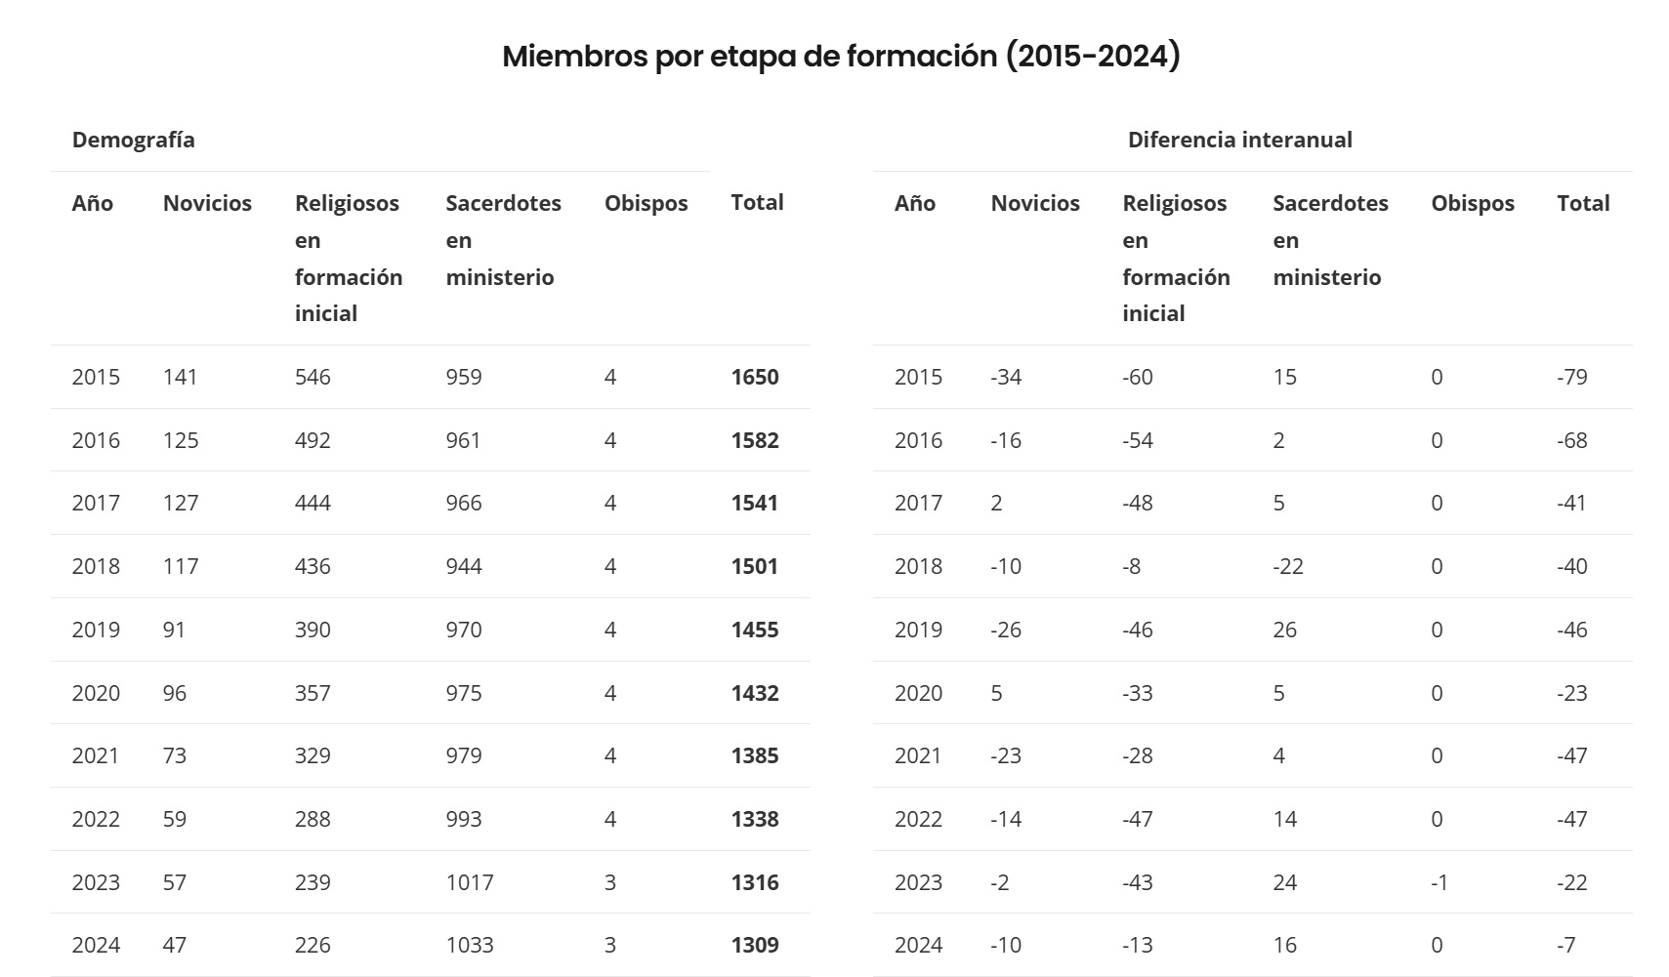The height and width of the screenshot is (977, 1669).
Task: Click the page title 'Miembros por etapa de formación'
Action: (841, 56)
